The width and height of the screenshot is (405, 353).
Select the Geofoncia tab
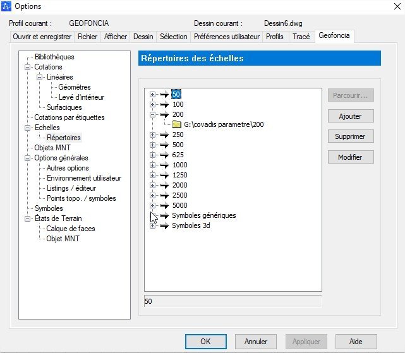click(334, 35)
